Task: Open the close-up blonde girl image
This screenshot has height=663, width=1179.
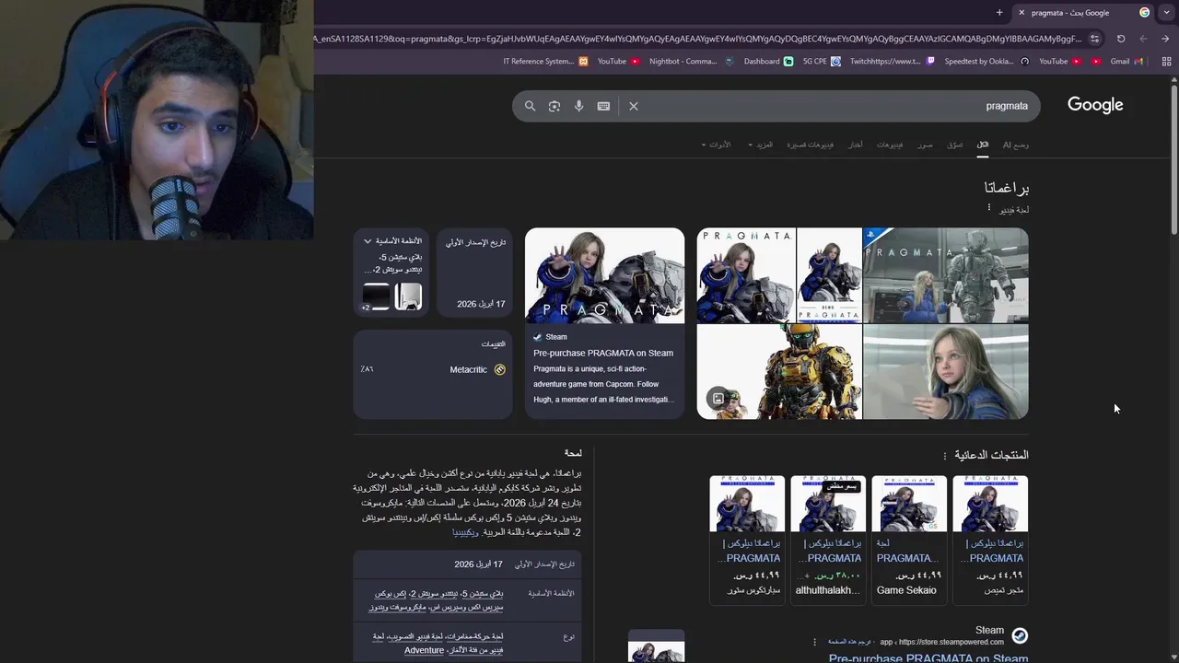Action: [946, 371]
